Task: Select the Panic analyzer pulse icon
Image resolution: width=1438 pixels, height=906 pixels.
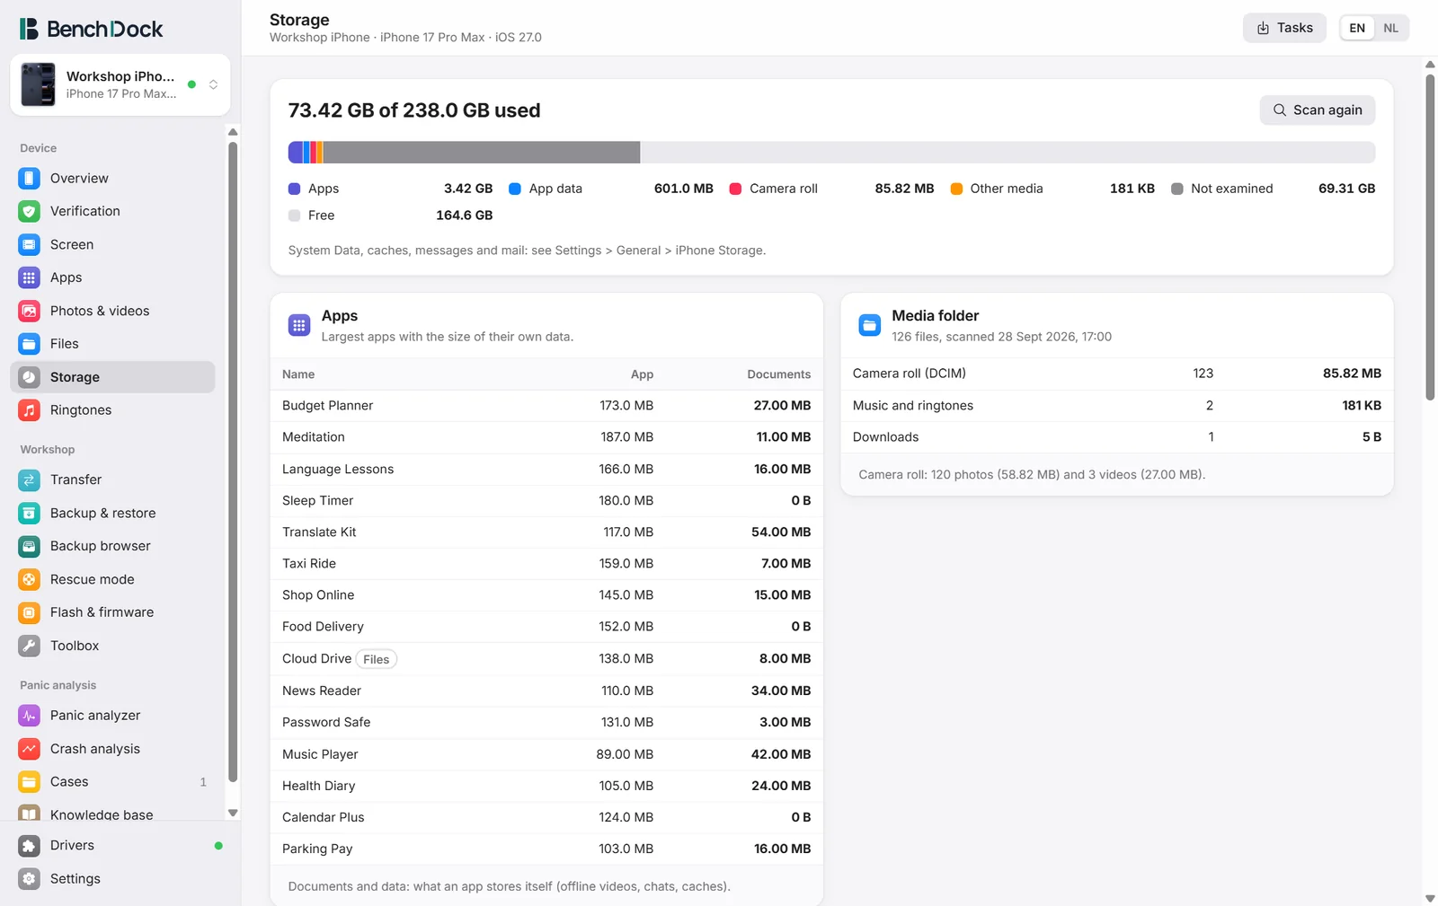Action: coord(29,716)
